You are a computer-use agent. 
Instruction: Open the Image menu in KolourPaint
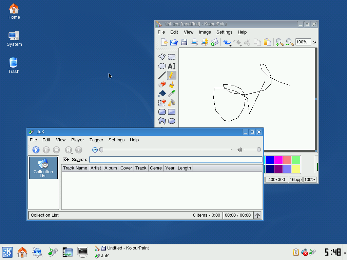tap(205, 32)
